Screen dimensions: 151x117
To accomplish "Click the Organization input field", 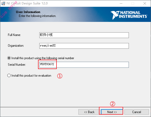I will (x=84, y=46).
